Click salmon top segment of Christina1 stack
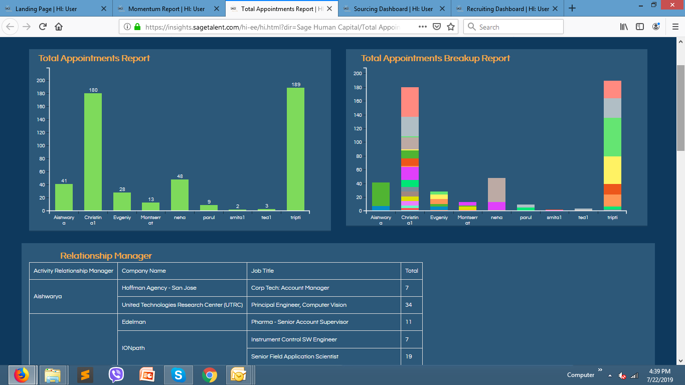The image size is (685, 385). point(410,102)
